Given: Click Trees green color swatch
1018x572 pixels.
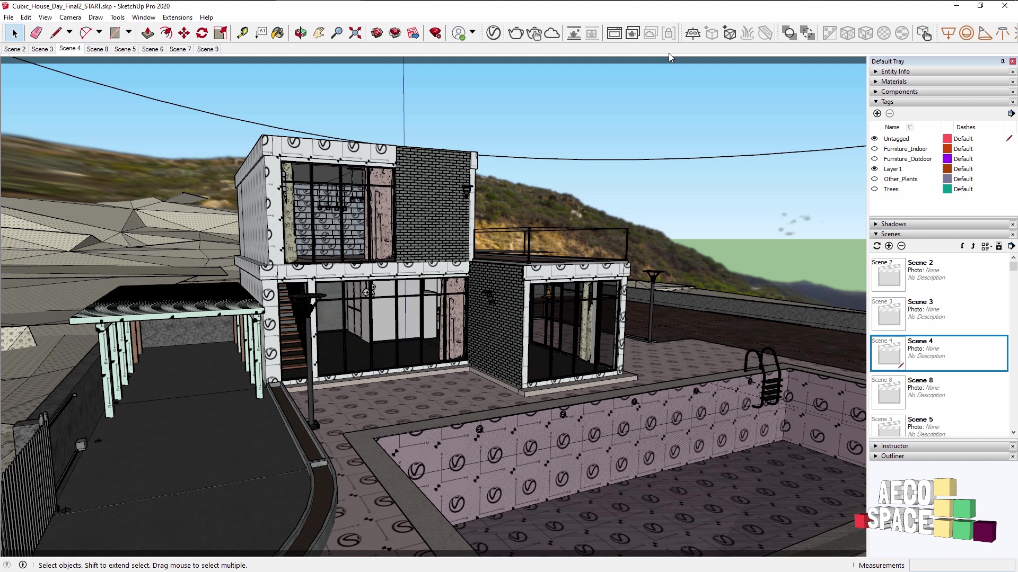Looking at the screenshot, I should point(947,189).
